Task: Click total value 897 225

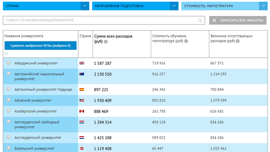Action: point(101,89)
